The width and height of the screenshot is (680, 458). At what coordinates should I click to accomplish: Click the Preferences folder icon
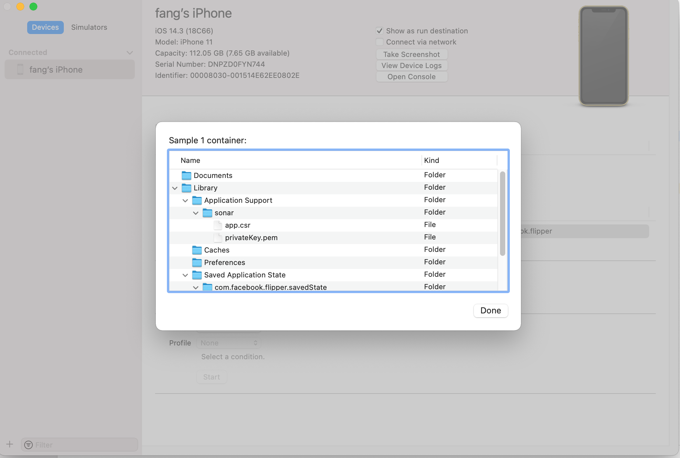197,262
